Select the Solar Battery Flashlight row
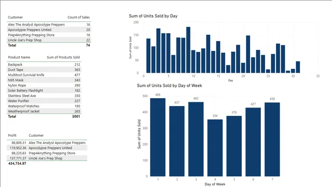This screenshot has height=187, width=332. point(44,90)
